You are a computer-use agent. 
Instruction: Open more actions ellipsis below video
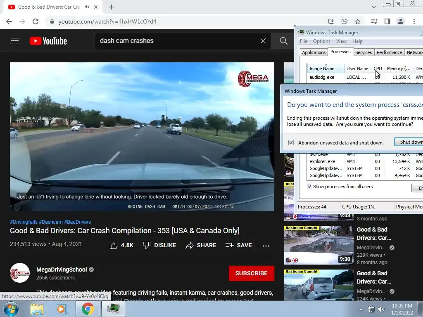tap(266, 246)
